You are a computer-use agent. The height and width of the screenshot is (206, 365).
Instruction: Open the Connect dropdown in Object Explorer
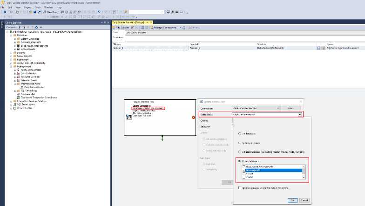point(11,27)
